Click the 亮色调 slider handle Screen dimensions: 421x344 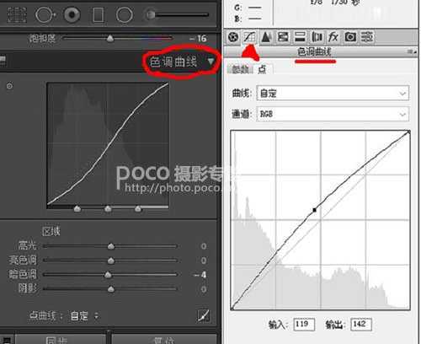click(x=111, y=261)
